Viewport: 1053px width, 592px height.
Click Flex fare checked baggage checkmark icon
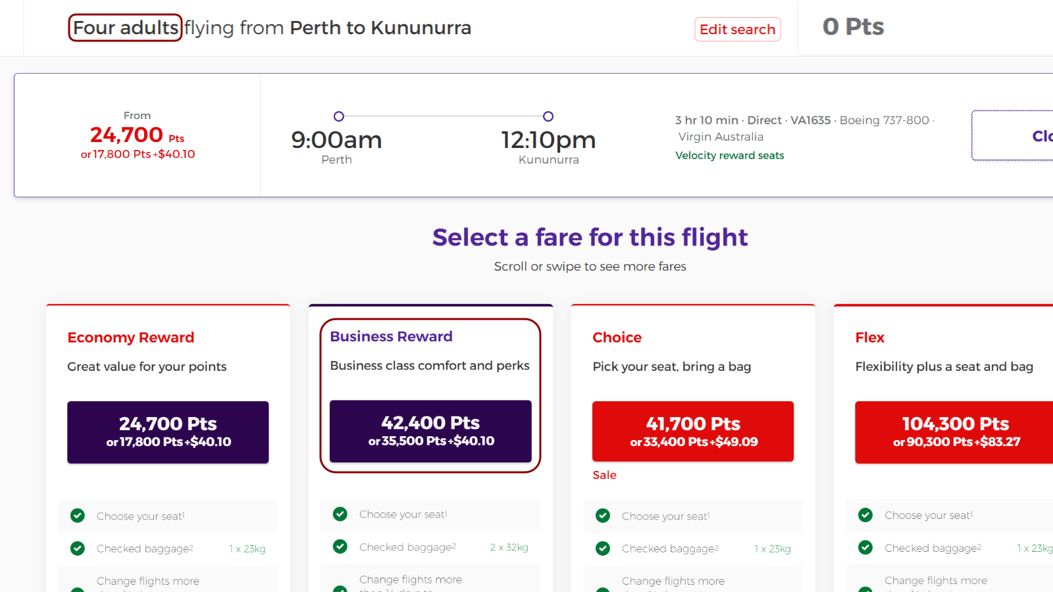pyautogui.click(x=865, y=547)
